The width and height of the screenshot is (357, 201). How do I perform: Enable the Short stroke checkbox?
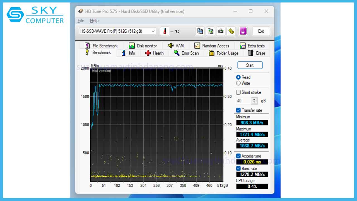(x=238, y=92)
